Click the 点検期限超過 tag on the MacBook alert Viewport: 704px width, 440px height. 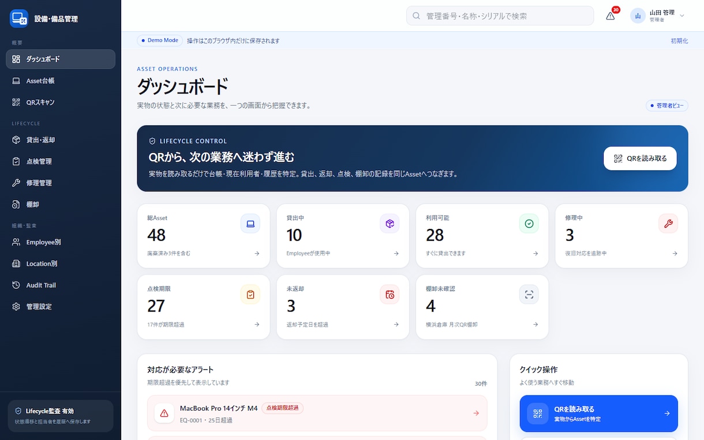(282, 408)
